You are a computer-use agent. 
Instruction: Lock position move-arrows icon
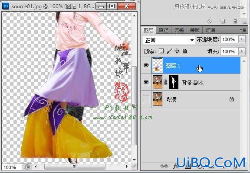click(177, 51)
